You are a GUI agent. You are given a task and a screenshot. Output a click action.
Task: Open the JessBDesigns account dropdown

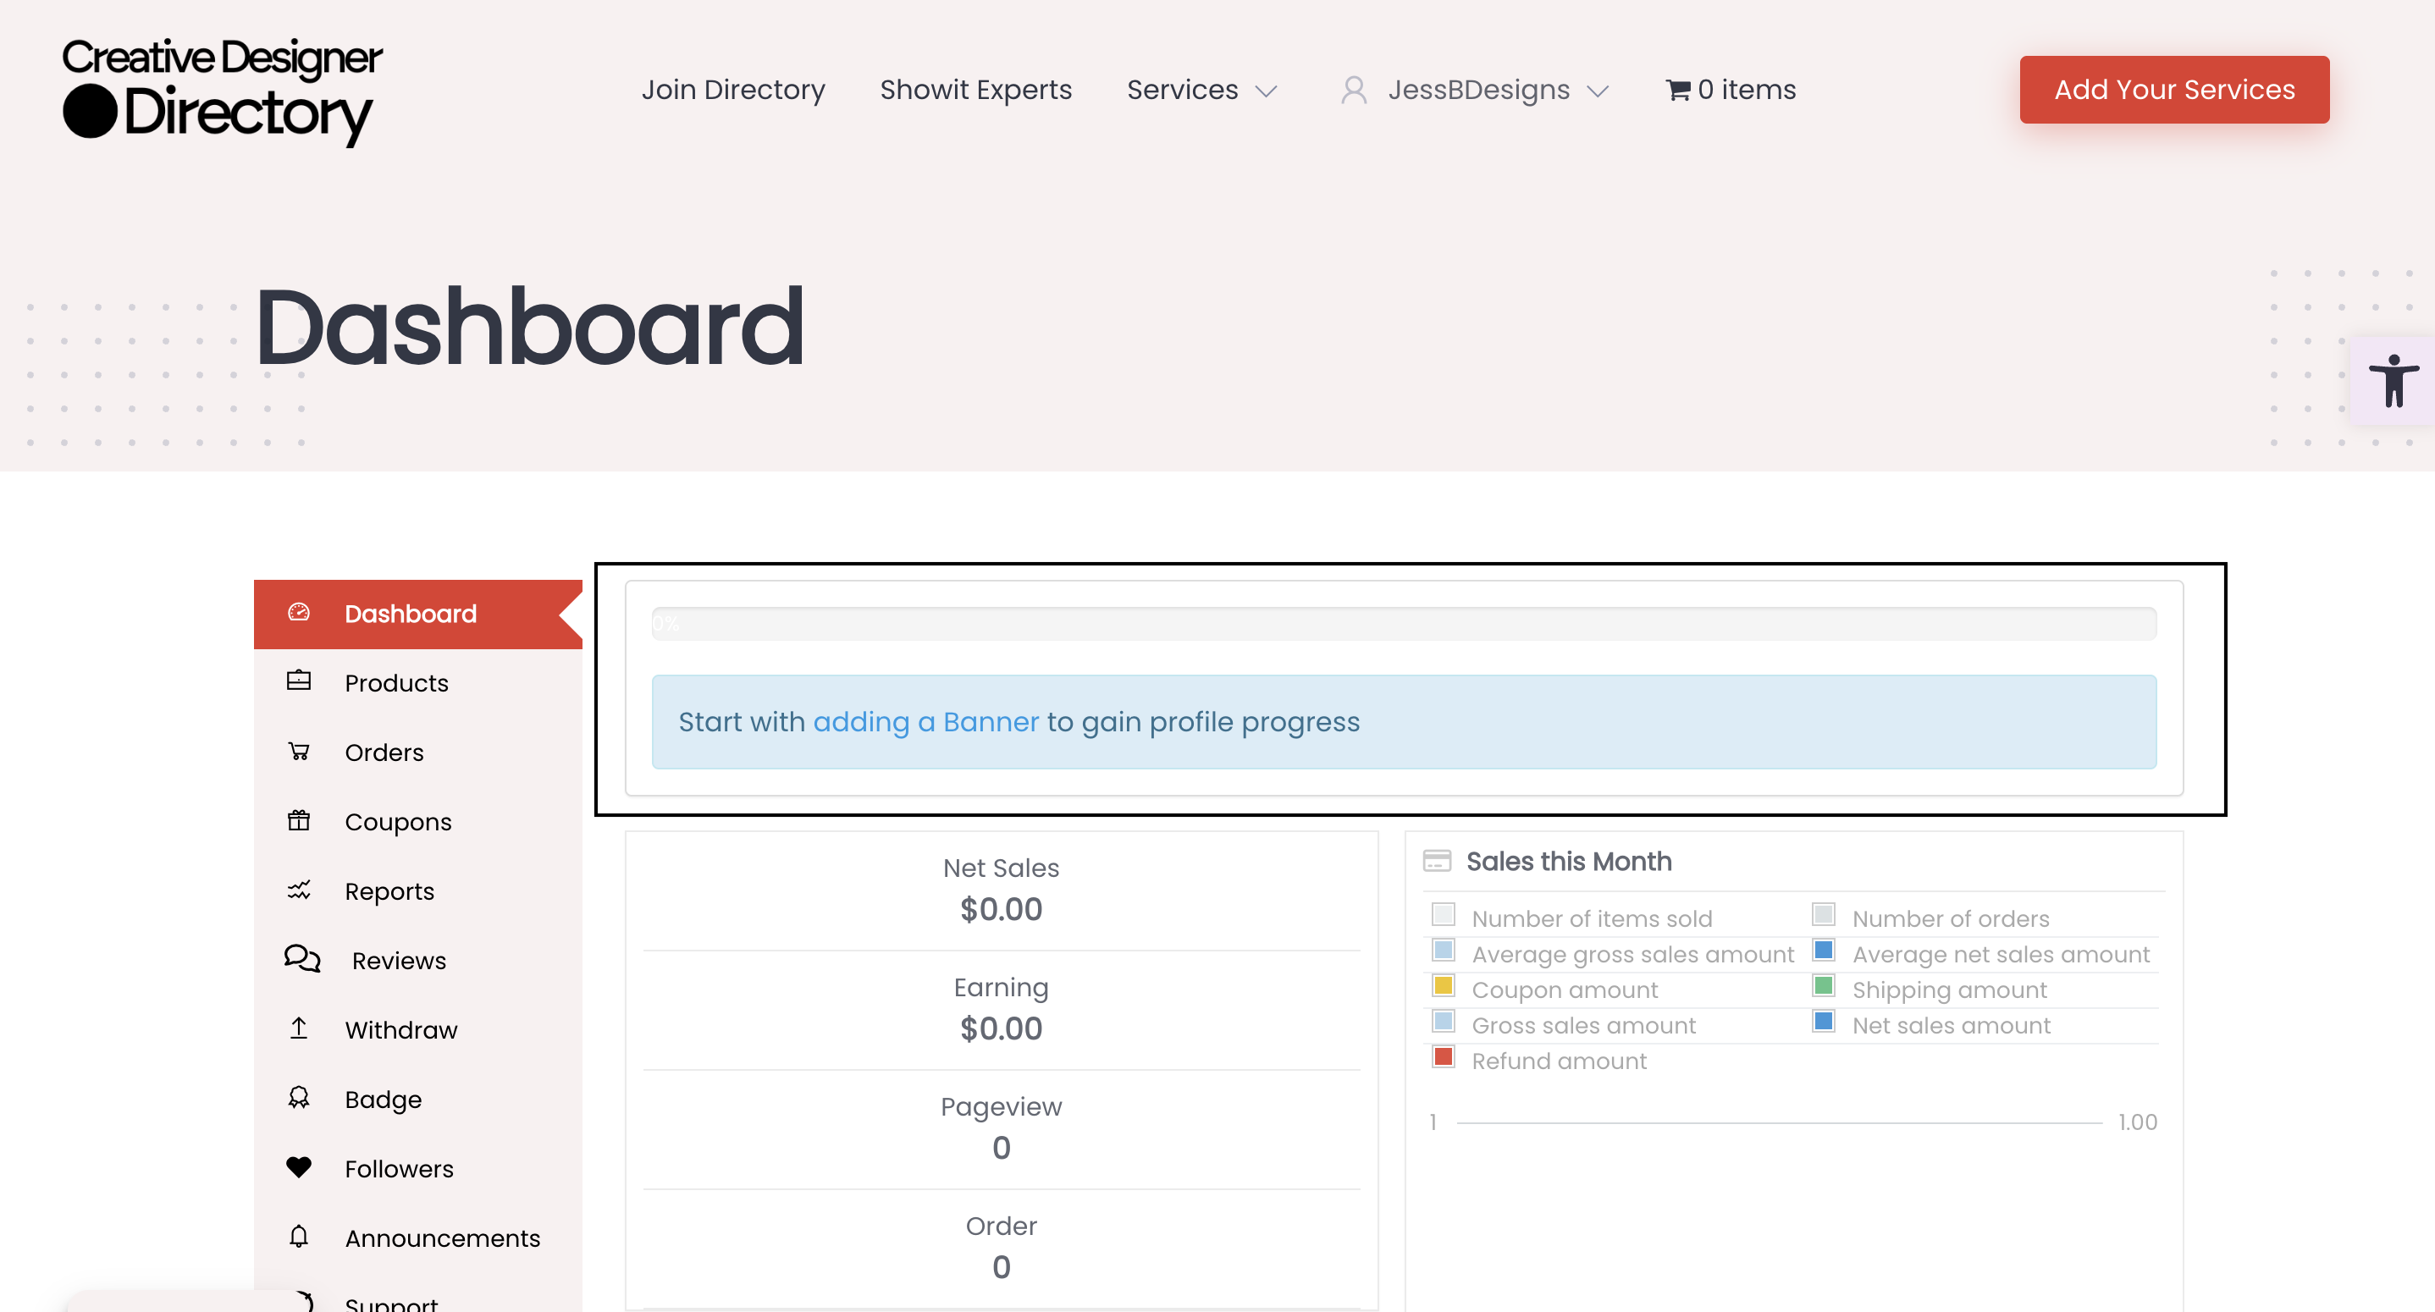(1478, 90)
